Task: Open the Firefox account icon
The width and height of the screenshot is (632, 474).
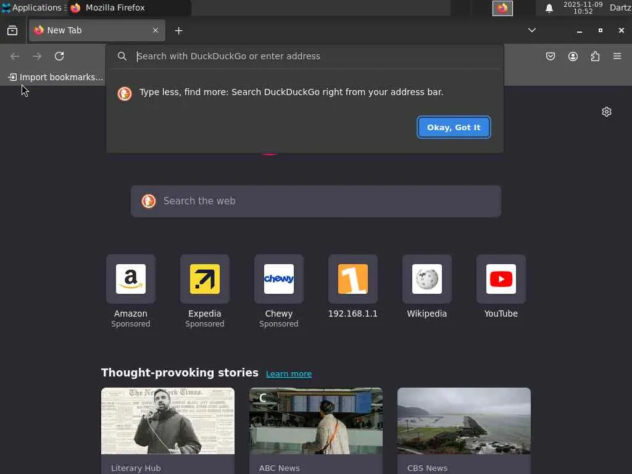Action: 573,56
